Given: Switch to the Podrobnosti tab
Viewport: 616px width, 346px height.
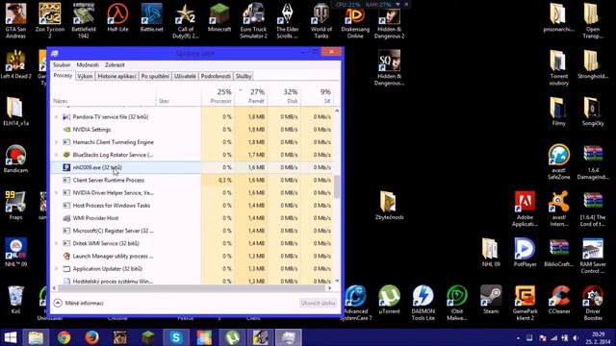Looking at the screenshot, I should pyautogui.click(x=216, y=76).
